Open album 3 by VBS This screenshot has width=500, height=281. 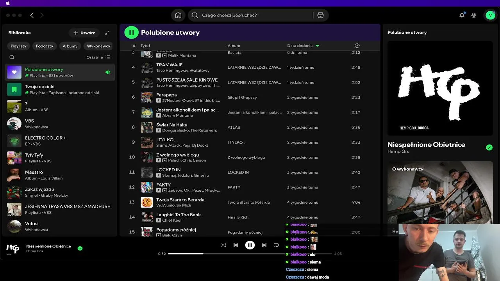click(60, 107)
